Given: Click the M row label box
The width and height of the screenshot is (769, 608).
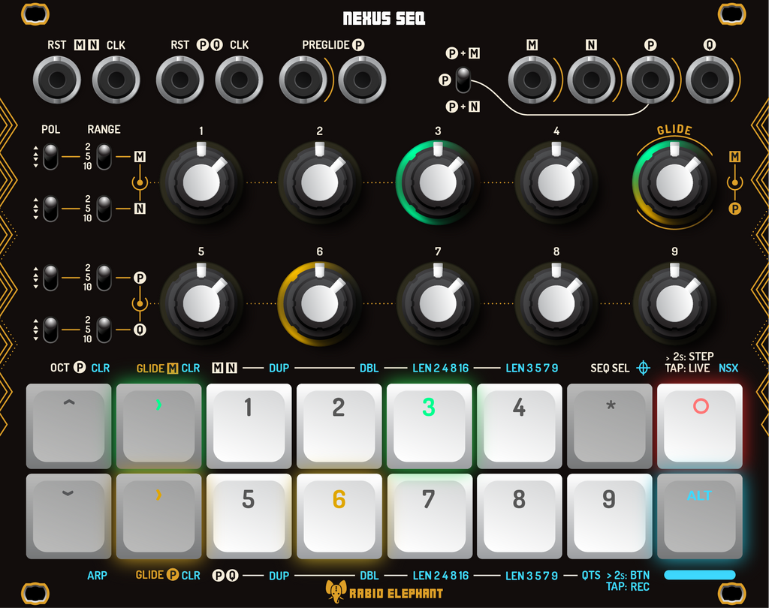Looking at the screenshot, I should [140, 157].
